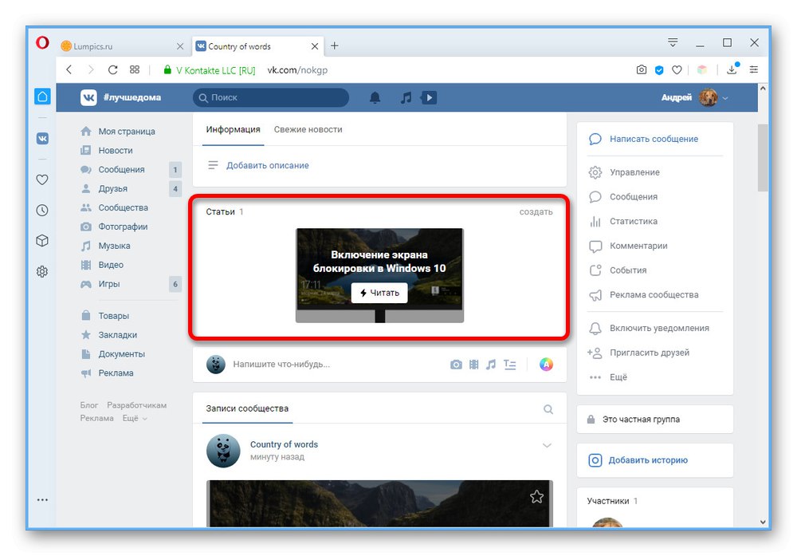Open Реклама сообщества

654,295
